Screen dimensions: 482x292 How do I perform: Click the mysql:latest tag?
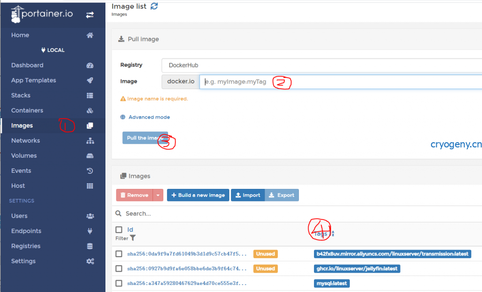point(332,284)
